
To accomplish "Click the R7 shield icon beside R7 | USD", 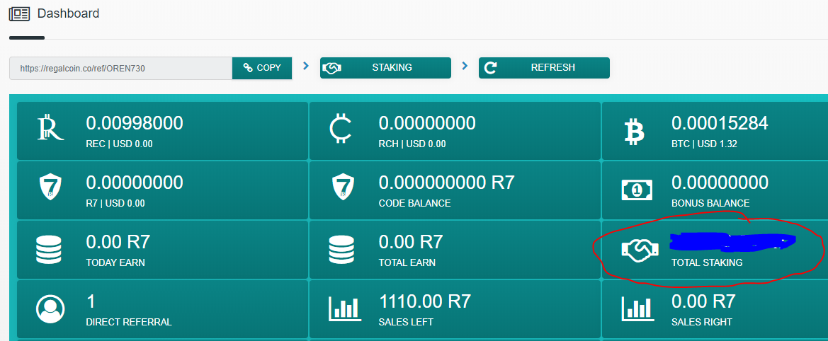I will coord(50,187).
